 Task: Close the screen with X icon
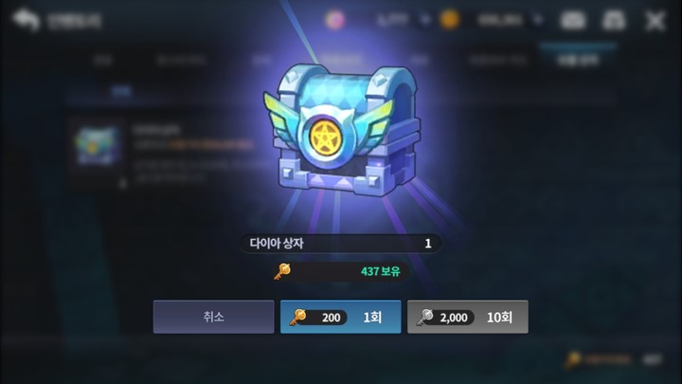[655, 21]
